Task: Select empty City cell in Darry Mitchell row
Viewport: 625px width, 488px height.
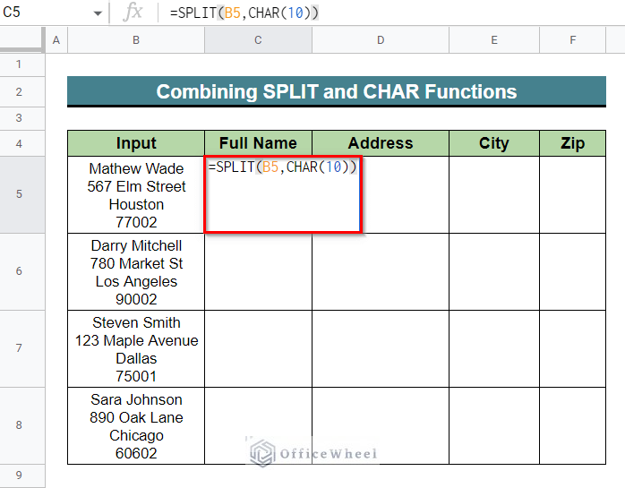Action: 494,271
